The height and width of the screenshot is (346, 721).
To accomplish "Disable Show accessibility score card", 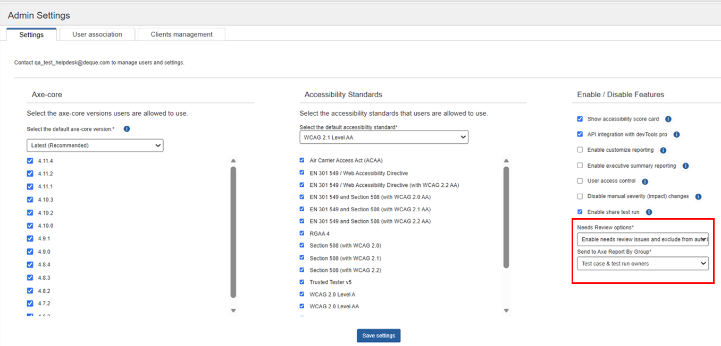I will click(580, 119).
